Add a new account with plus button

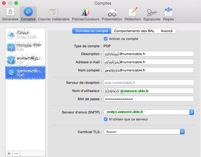[9, 153]
